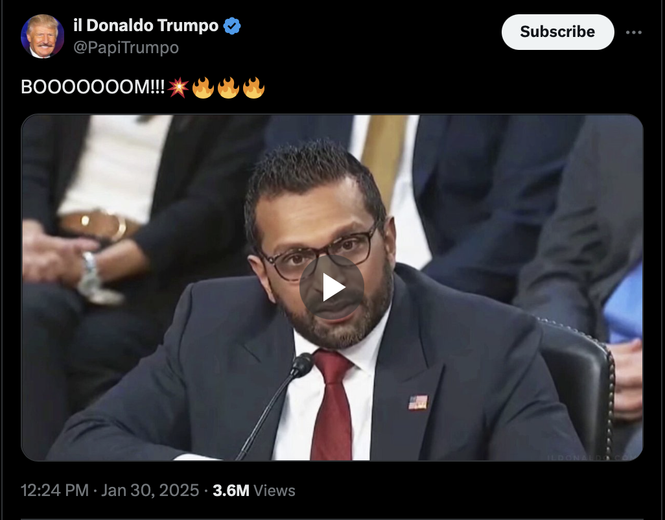Play the video with the center play button
665x520 pixels.
[x=332, y=287]
